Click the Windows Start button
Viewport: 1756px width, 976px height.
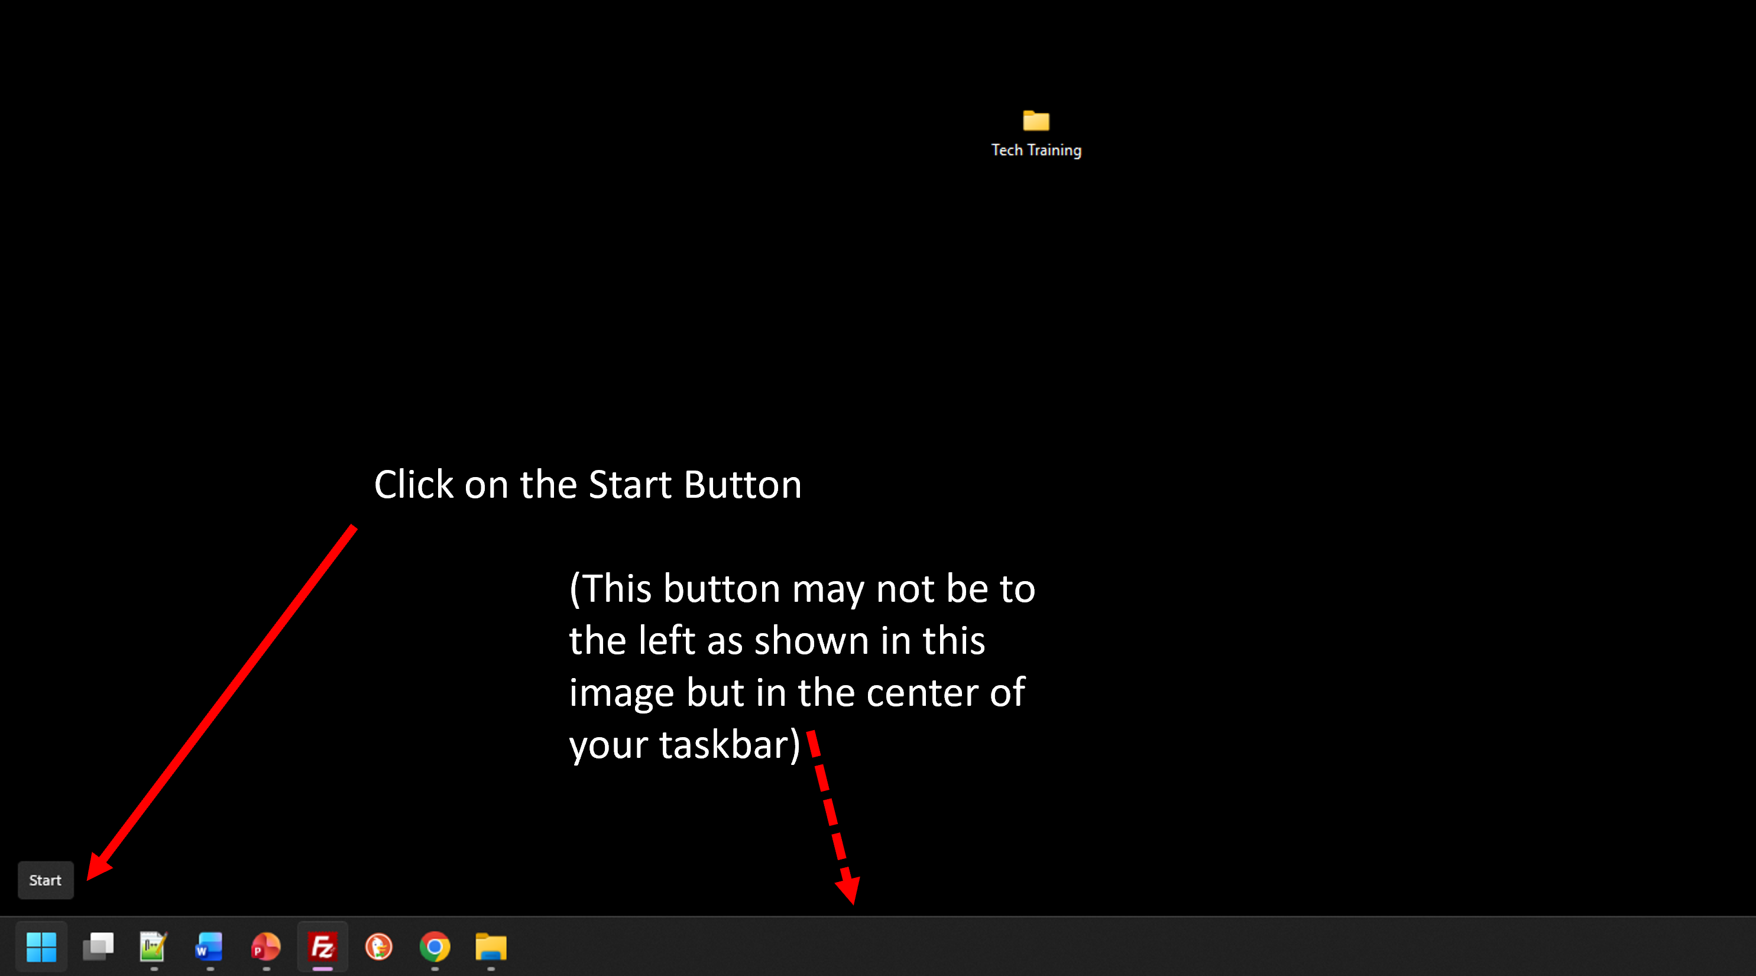click(41, 946)
